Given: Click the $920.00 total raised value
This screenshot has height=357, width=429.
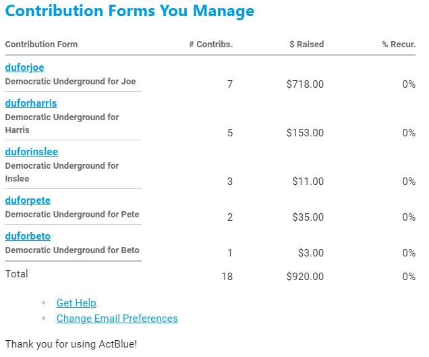Looking at the screenshot, I should click(x=305, y=276).
